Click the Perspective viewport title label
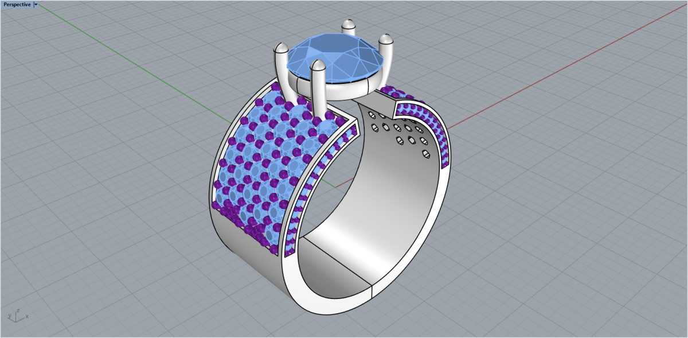Screen dimensions: 688x338 tap(17, 5)
